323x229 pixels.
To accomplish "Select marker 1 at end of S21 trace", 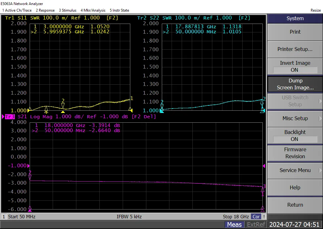I will pyautogui.click(x=263, y=192).
